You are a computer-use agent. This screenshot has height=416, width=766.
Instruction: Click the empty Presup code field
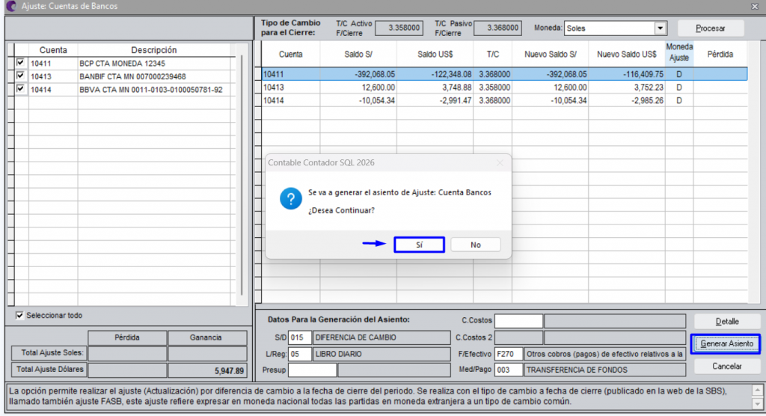(x=312, y=370)
